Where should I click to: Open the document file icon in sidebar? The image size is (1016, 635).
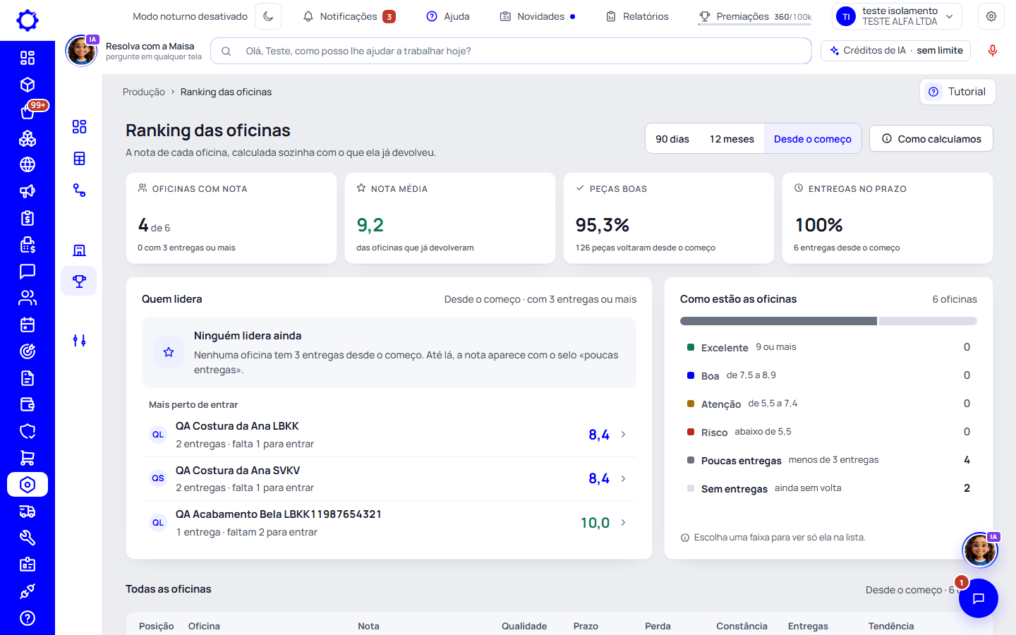click(x=28, y=378)
